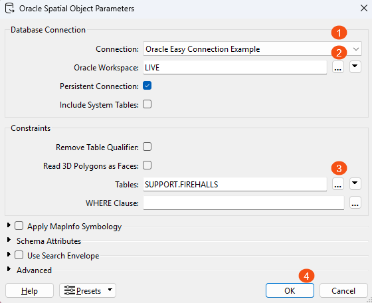
Task: Click the Oracle Workspace browse ellipsis button
Action: click(x=338, y=67)
